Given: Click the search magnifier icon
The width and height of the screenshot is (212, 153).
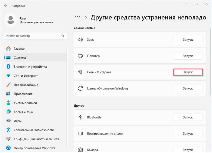Looking at the screenshot, I should tap(63, 36).
